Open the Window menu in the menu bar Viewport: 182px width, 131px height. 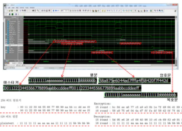[x=32, y=8]
